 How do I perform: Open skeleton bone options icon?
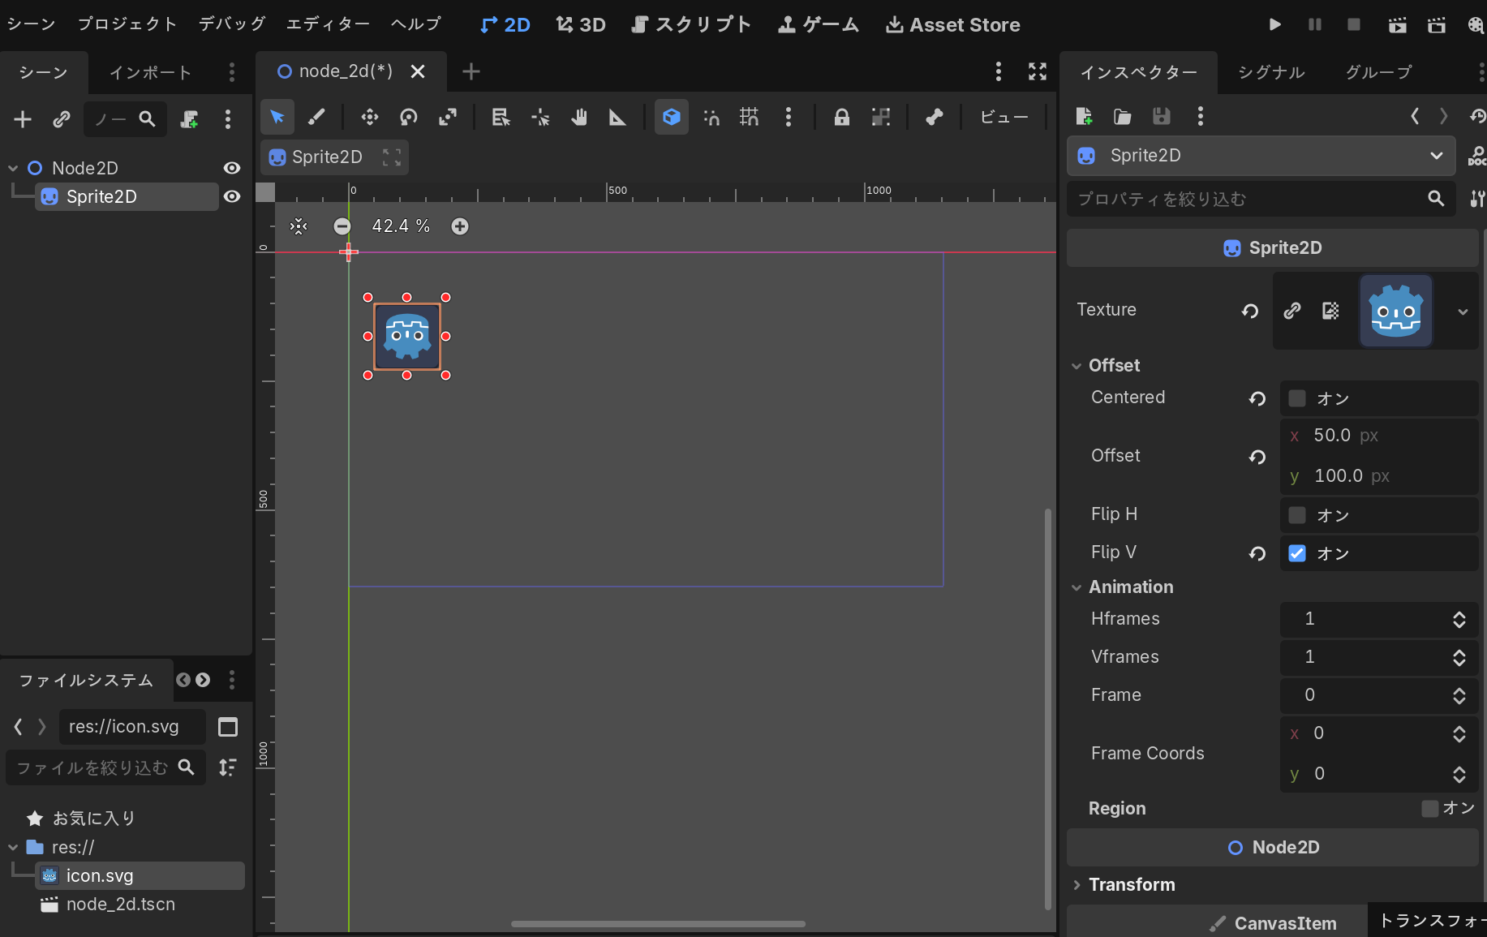935,117
